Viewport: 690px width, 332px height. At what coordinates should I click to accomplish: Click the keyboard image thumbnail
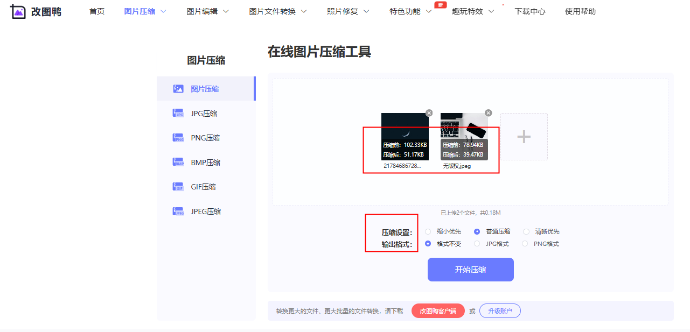[464, 137]
